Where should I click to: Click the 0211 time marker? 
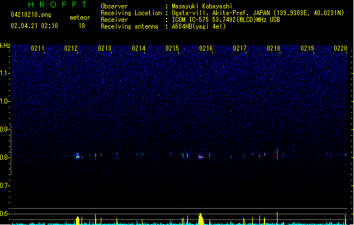pyautogui.click(x=38, y=48)
